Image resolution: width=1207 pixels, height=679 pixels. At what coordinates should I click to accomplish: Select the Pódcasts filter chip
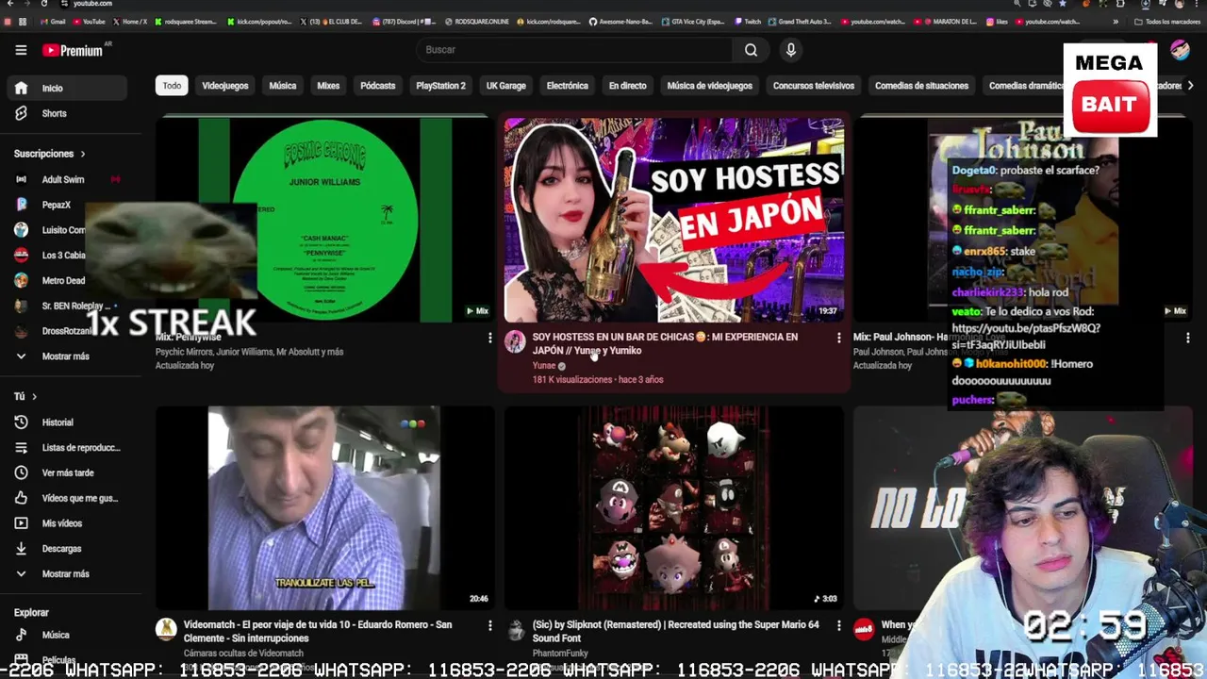pos(378,86)
